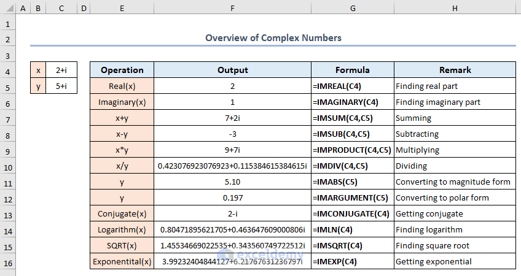
Task: Click output cell showing 7+2i
Action: (x=233, y=118)
